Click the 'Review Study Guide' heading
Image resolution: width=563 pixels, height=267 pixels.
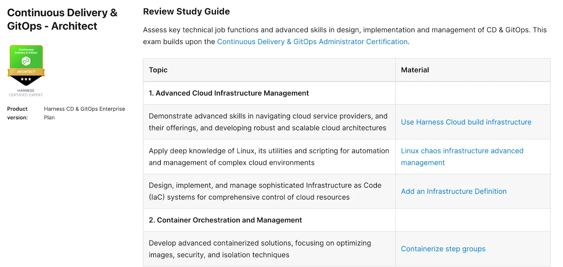click(186, 11)
